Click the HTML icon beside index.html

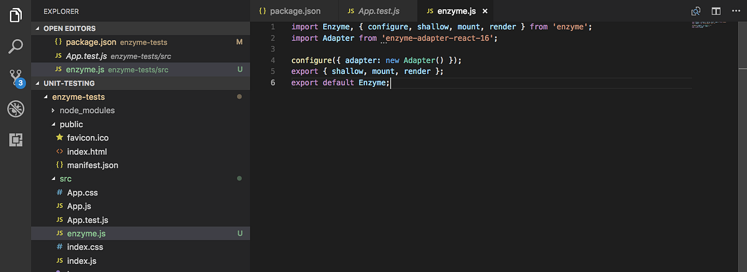pyautogui.click(x=59, y=152)
